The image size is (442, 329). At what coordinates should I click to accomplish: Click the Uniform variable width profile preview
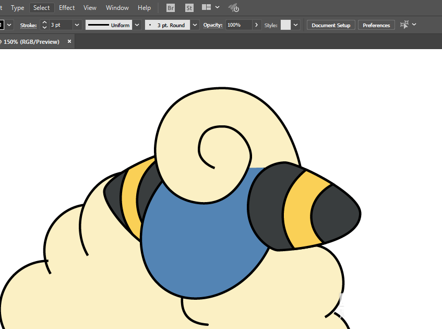[109, 25]
